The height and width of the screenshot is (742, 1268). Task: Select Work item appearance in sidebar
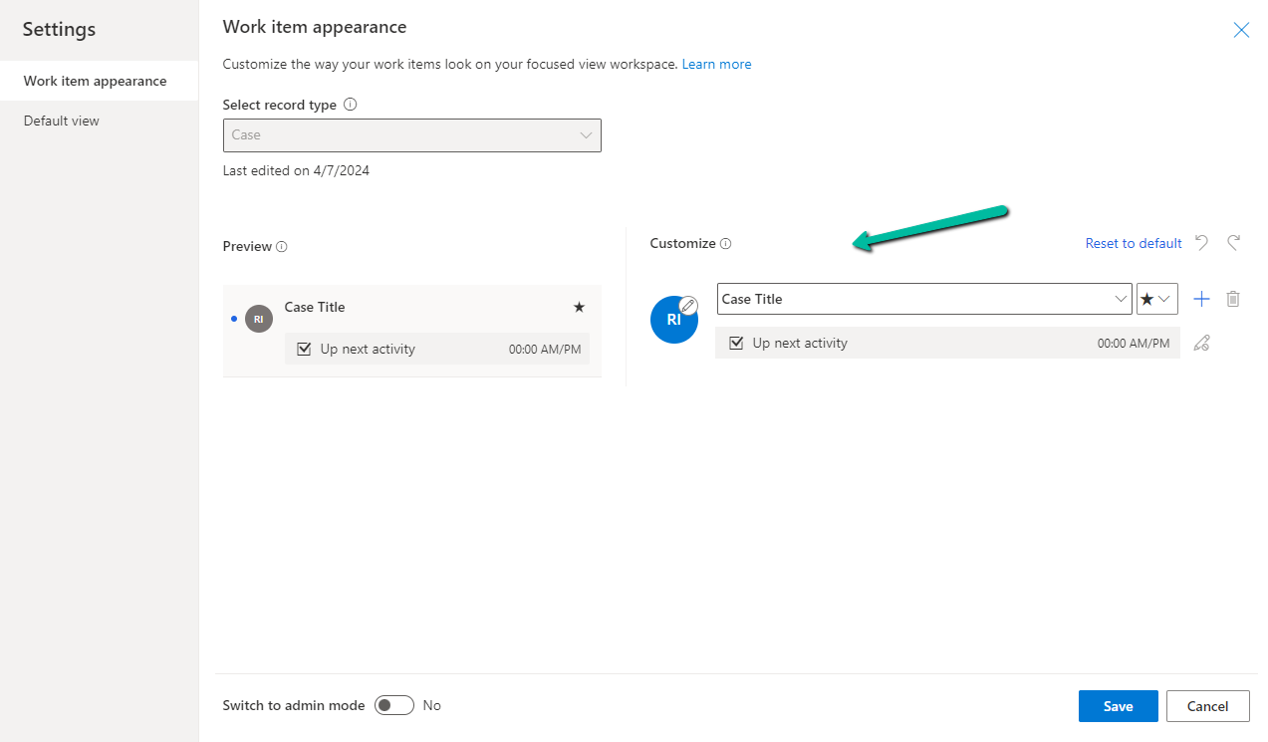[x=96, y=81]
